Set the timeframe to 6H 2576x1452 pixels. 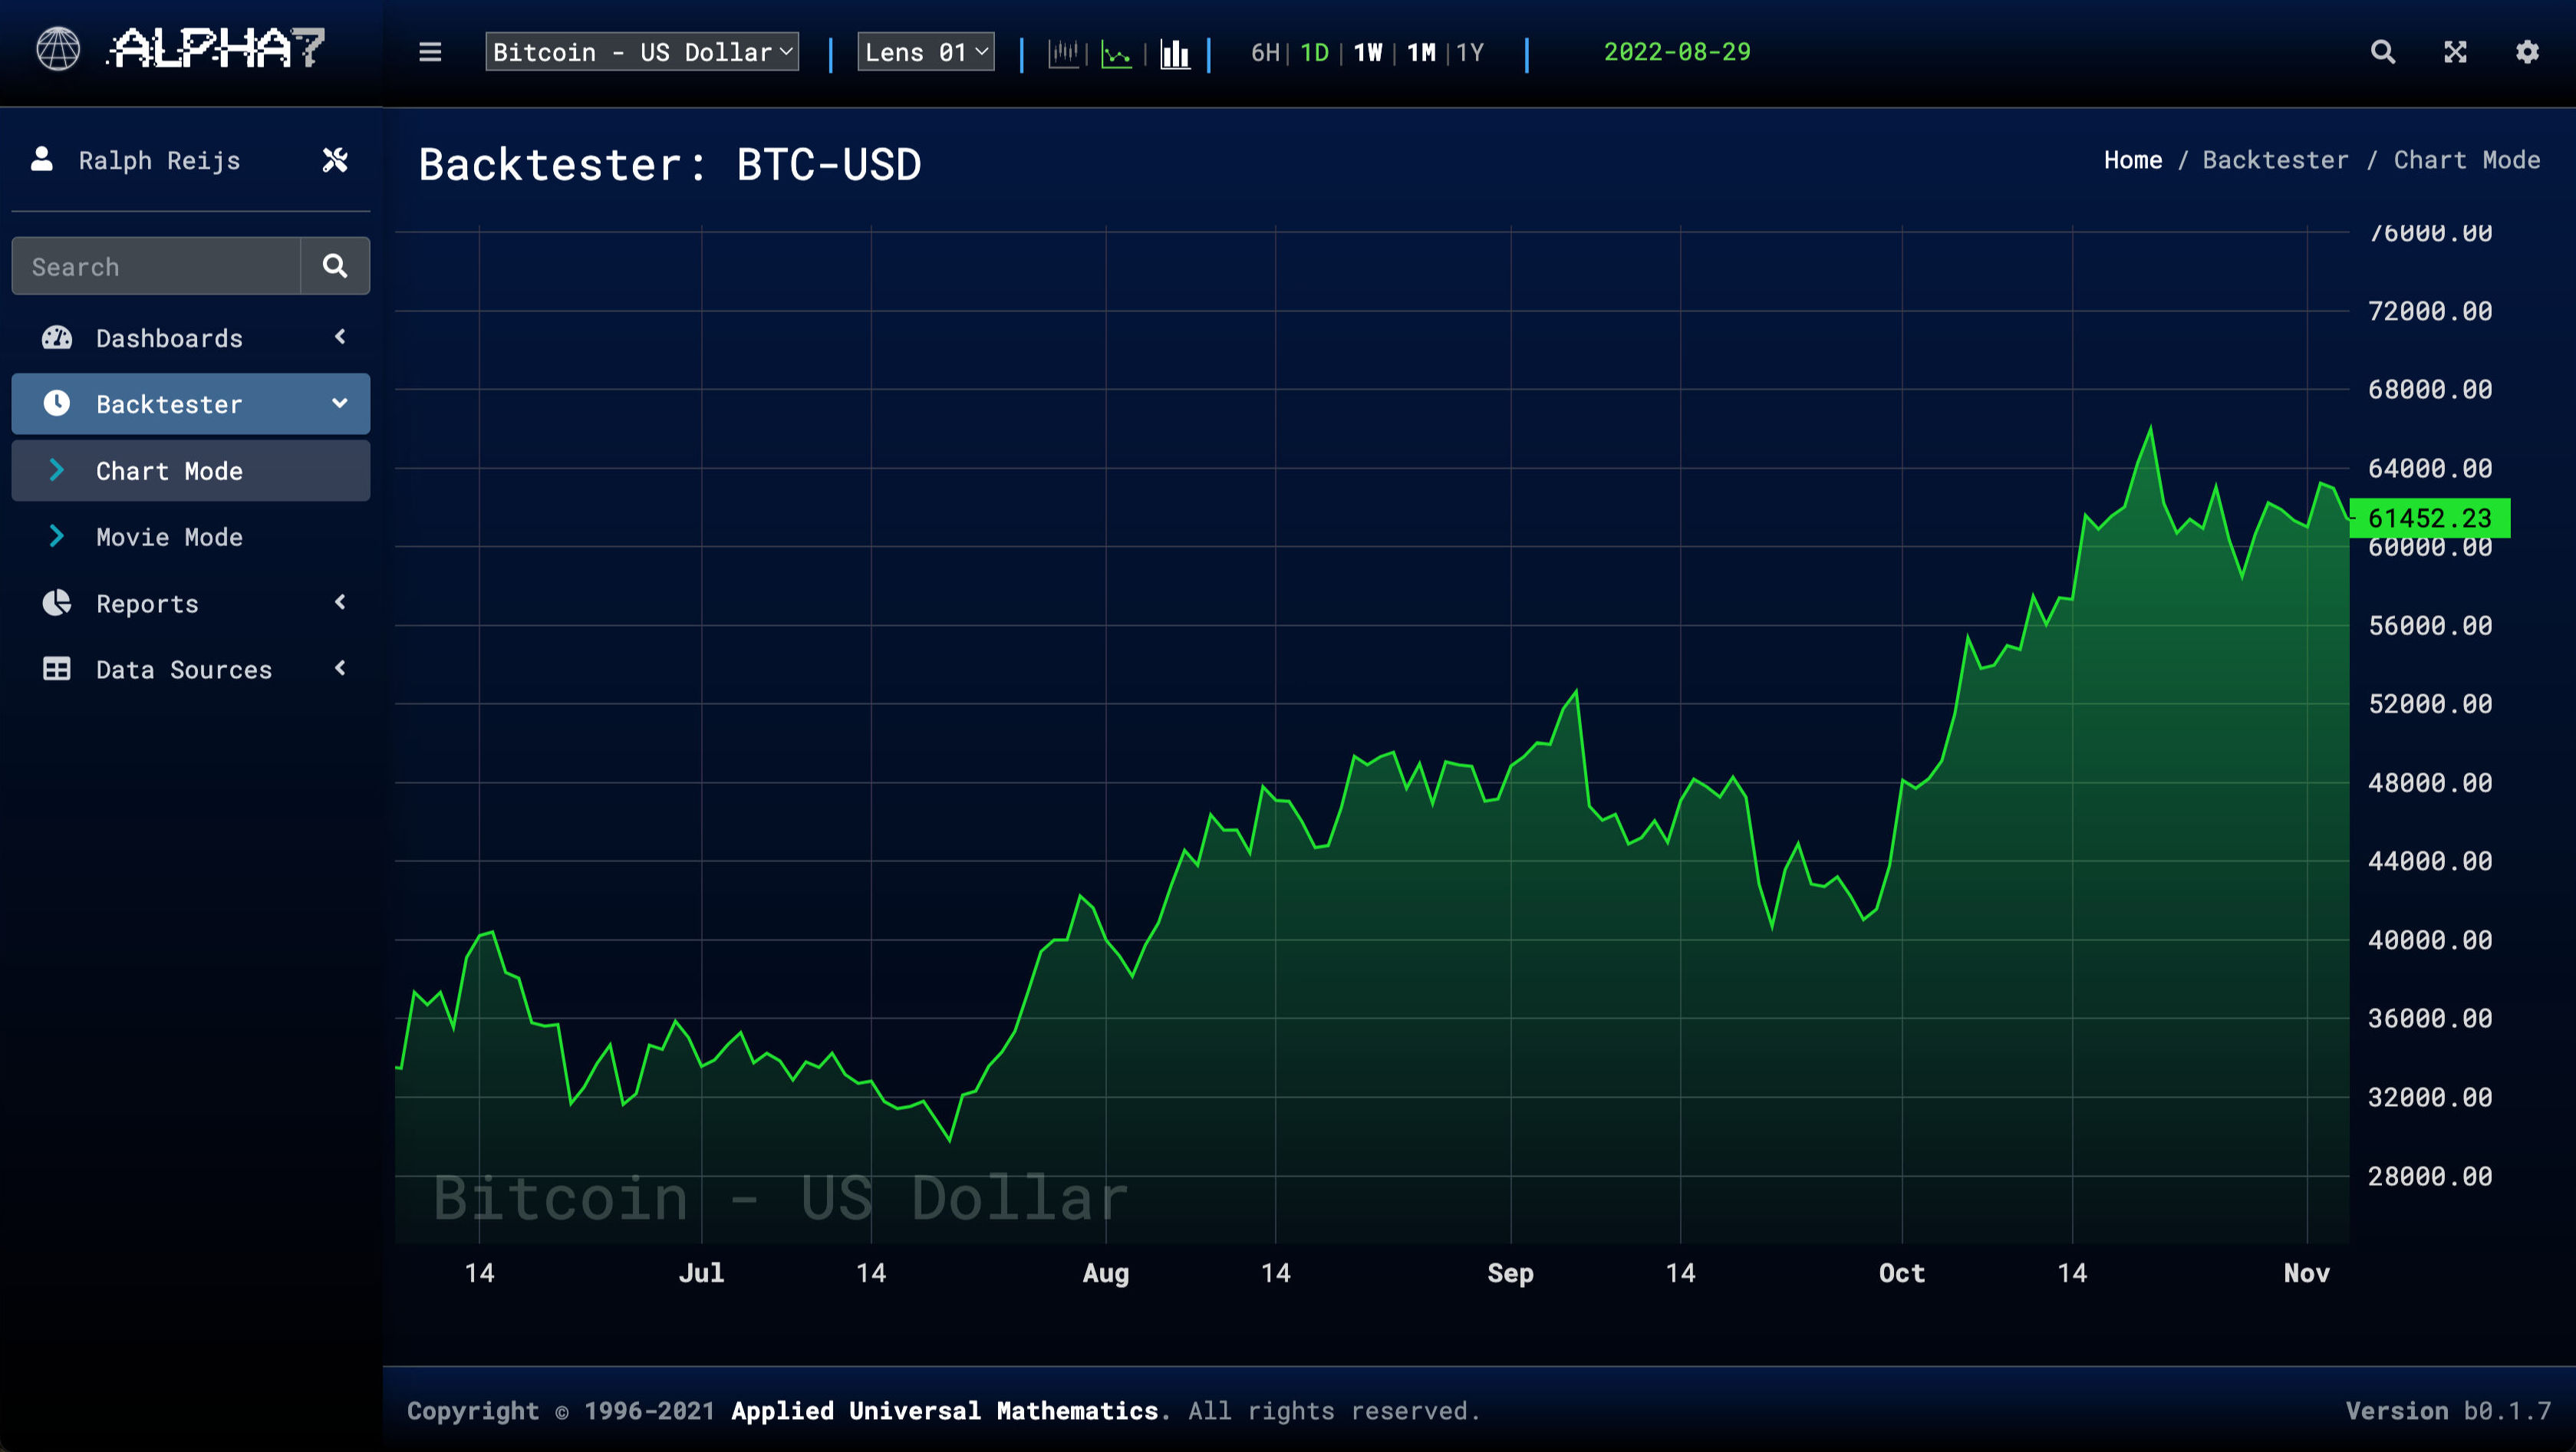1265,52
